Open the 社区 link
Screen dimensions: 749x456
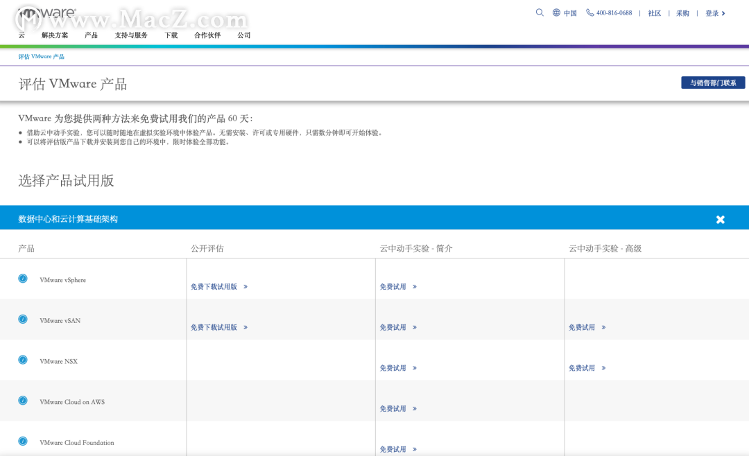tap(655, 13)
